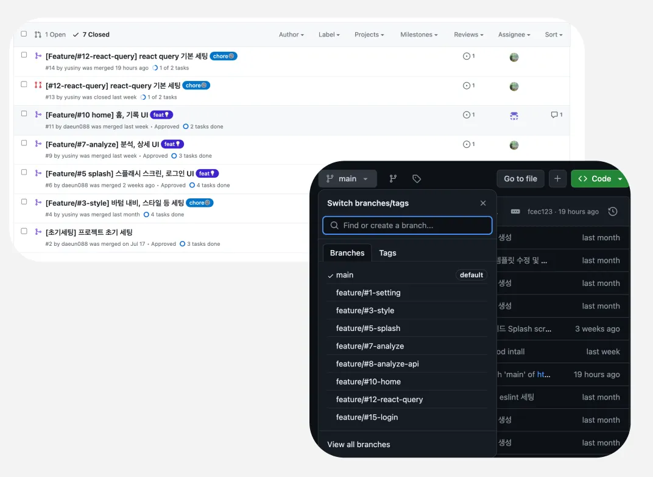Viewport: 653px width, 477px height.
Task: Click merged icon beside Feature/#5 splash
Action: pyautogui.click(x=38, y=173)
